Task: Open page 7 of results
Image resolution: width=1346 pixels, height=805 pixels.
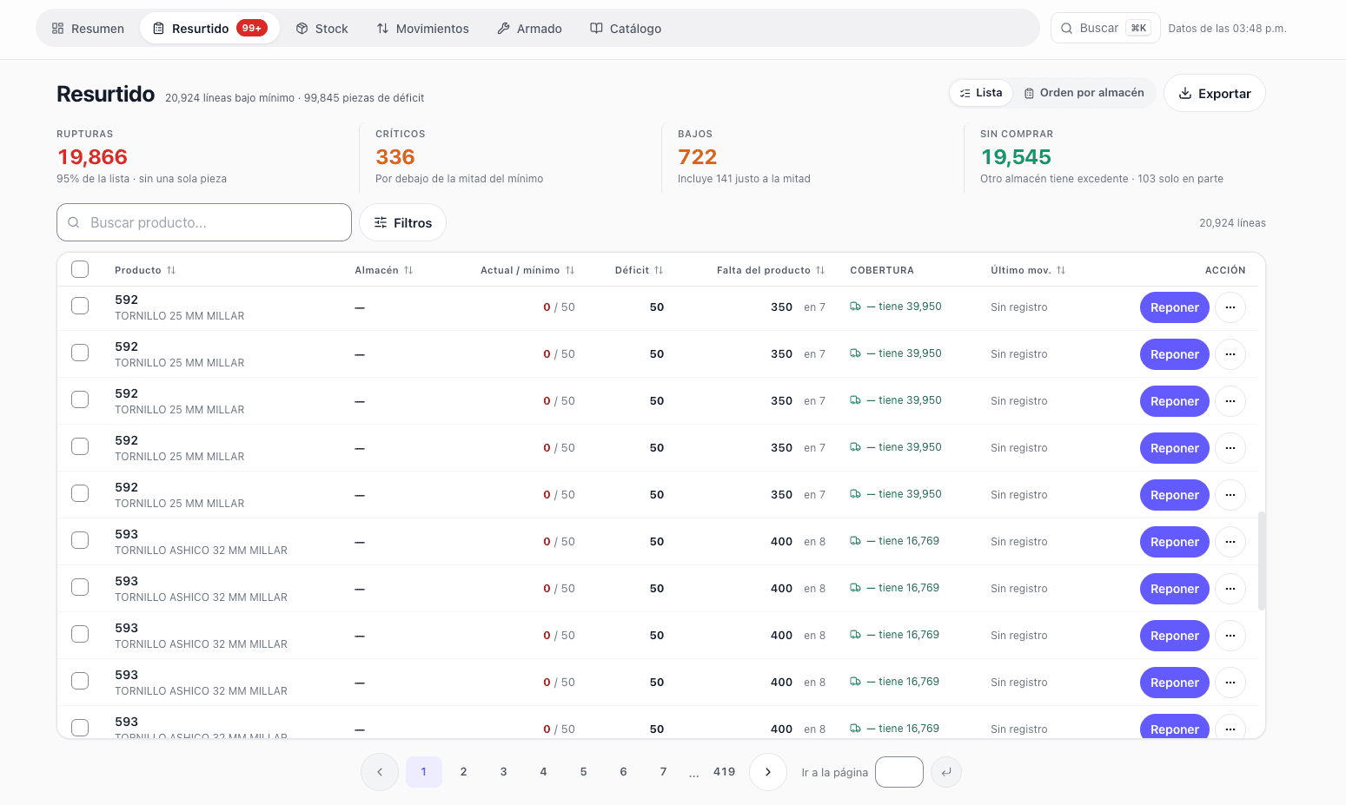Action: pyautogui.click(x=664, y=772)
